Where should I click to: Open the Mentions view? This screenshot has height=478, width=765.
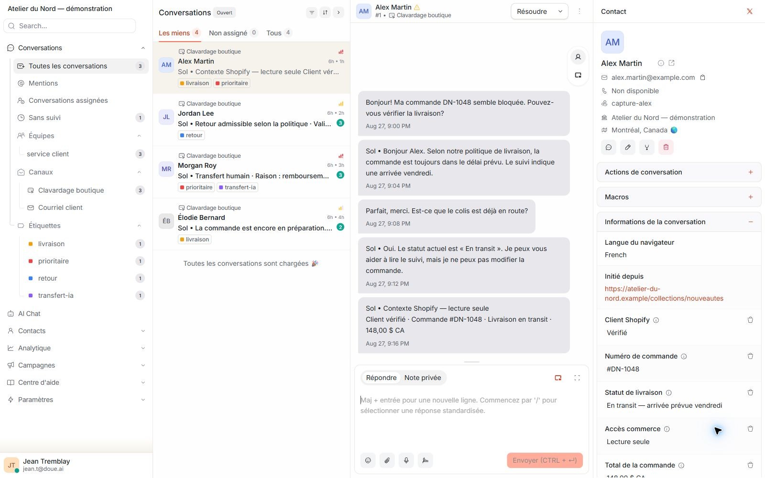click(80, 83)
